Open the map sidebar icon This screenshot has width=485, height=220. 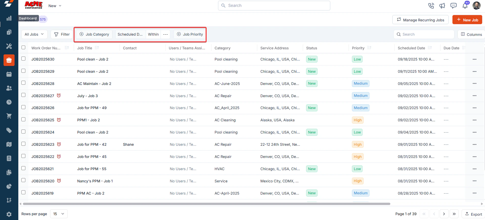[x=9, y=144]
